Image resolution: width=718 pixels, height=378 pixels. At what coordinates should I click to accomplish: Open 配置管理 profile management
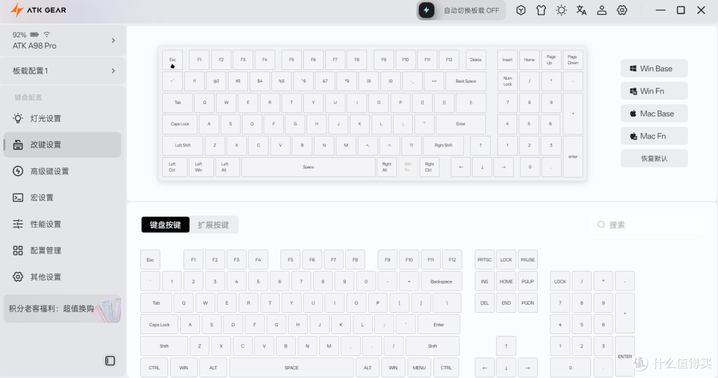click(62, 251)
